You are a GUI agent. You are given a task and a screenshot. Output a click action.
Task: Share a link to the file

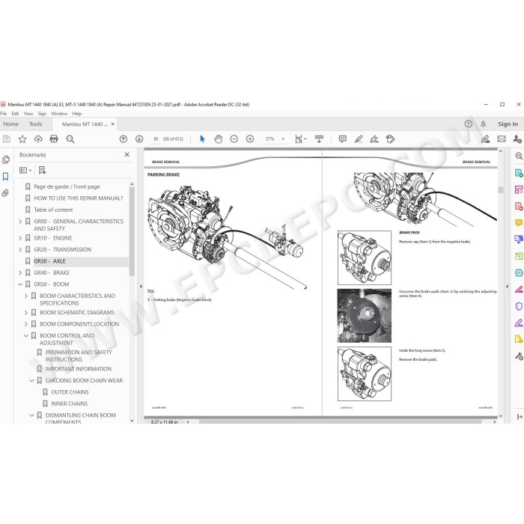485,139
